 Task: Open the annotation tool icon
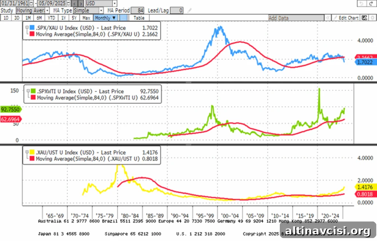pos(364,18)
